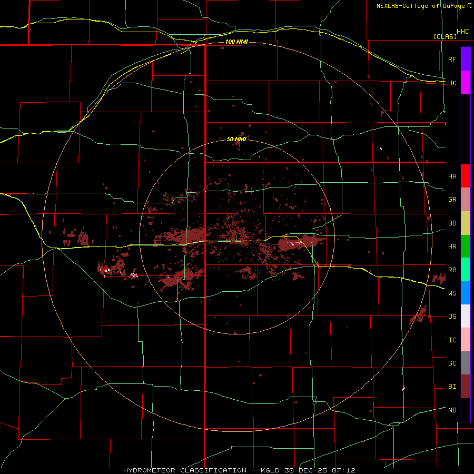
Task: Click the '07:12' timestamp
Action: coord(343,470)
